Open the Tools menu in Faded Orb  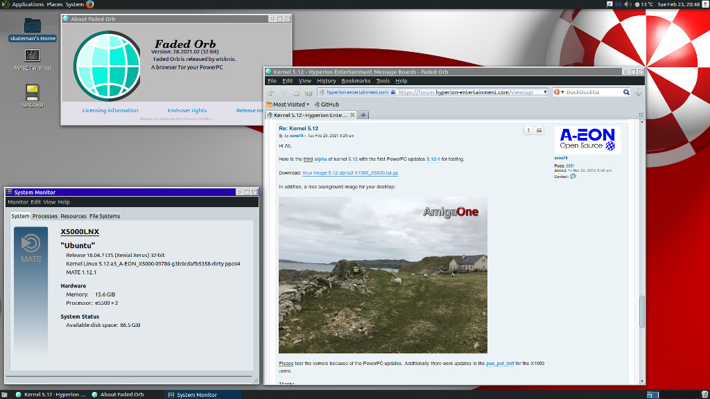pos(383,81)
